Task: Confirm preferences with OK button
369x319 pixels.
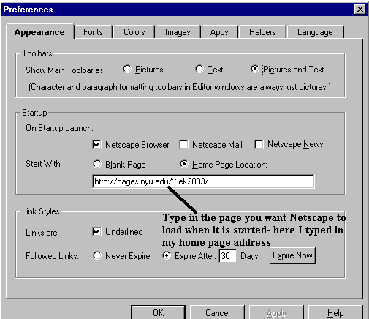Action: pos(159,312)
